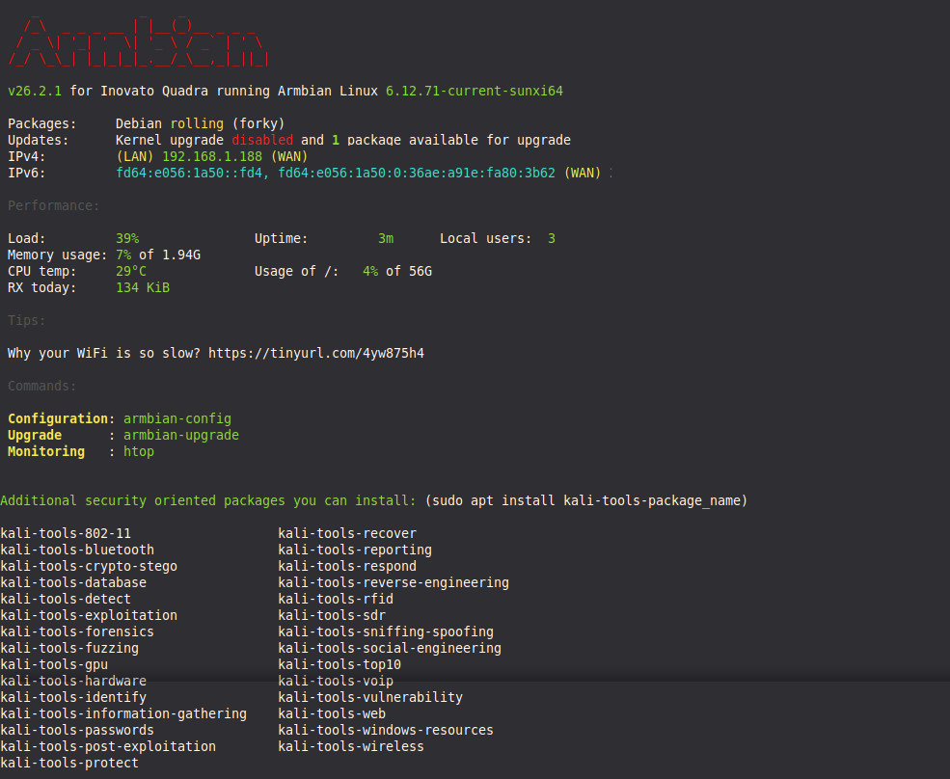Click the Memory usage 7% value
950x779 pixels.
(123, 255)
